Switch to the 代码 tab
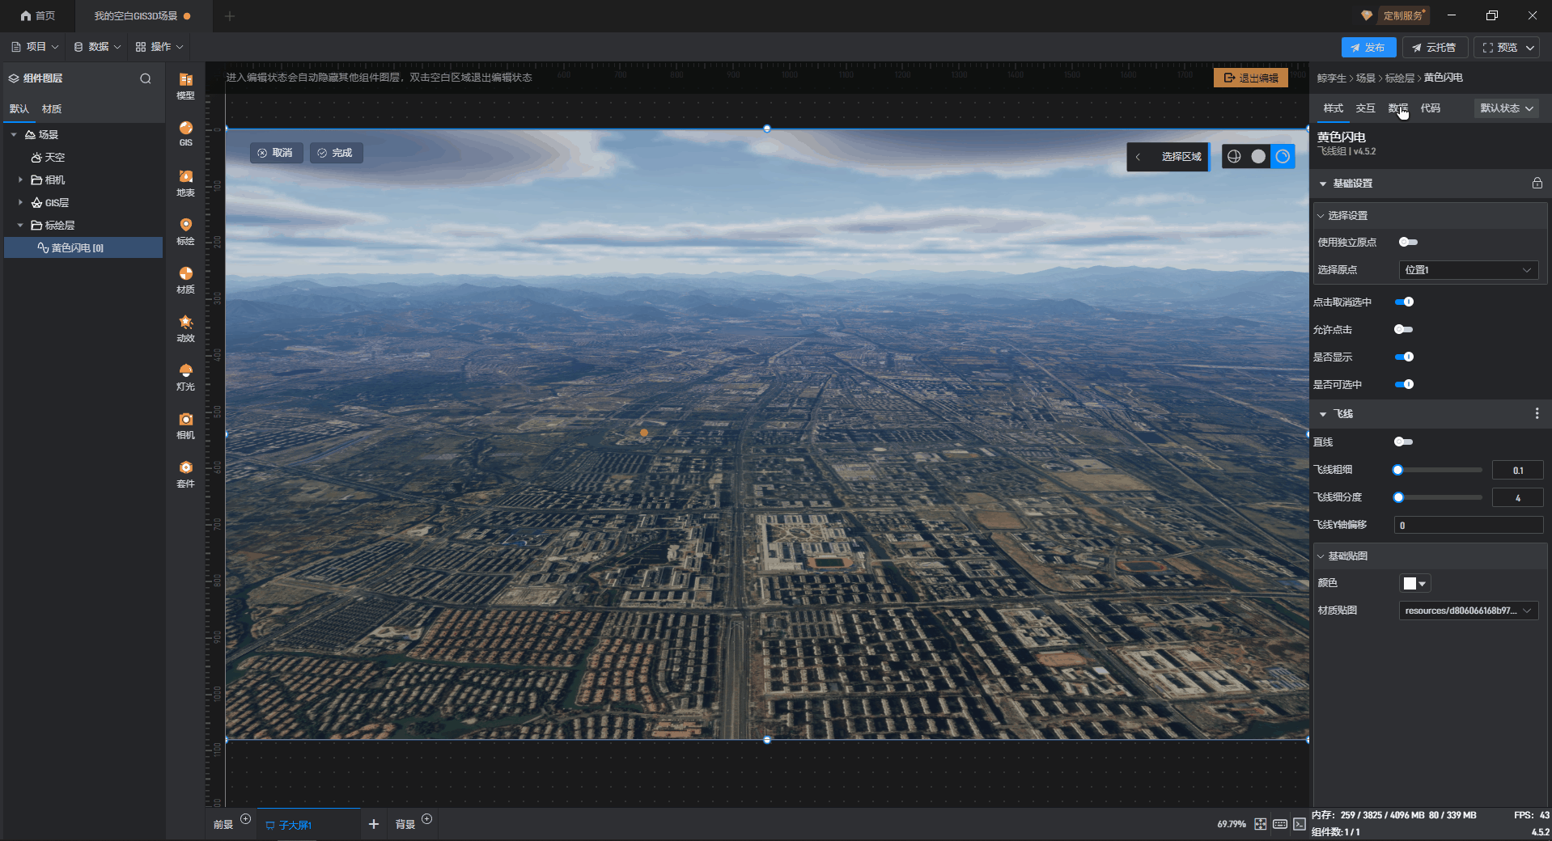Screen dimensions: 1552x841 (x=1430, y=108)
